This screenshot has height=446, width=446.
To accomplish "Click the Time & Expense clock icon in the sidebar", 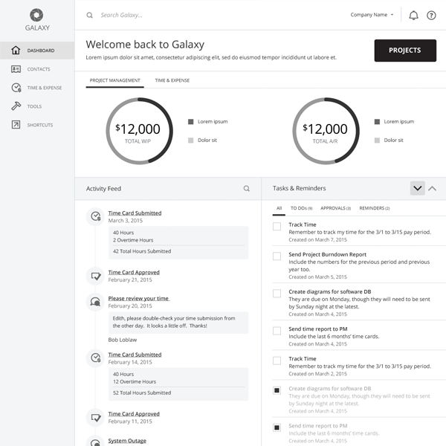I will pos(16,88).
